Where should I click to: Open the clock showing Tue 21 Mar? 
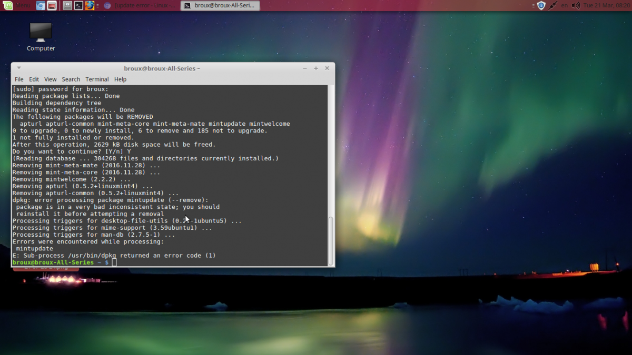pos(607,6)
